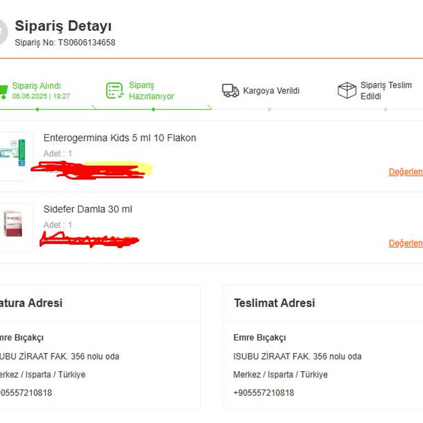Select the Sipariş Hazırlanıyor step label
This screenshot has height=423, width=423.
(x=151, y=91)
